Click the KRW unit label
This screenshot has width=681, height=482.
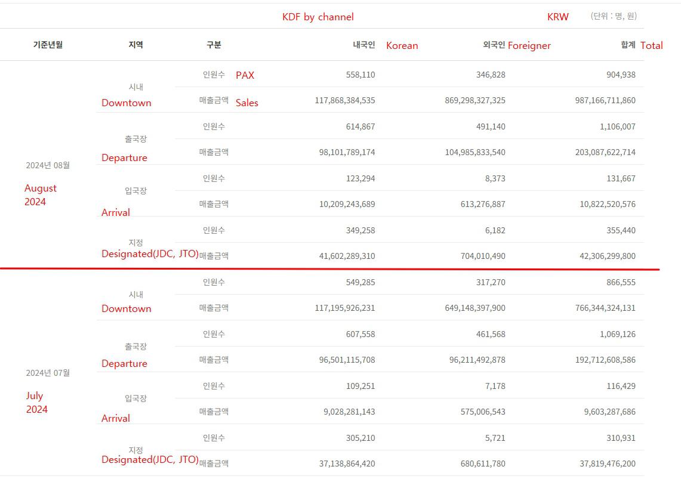click(x=557, y=17)
